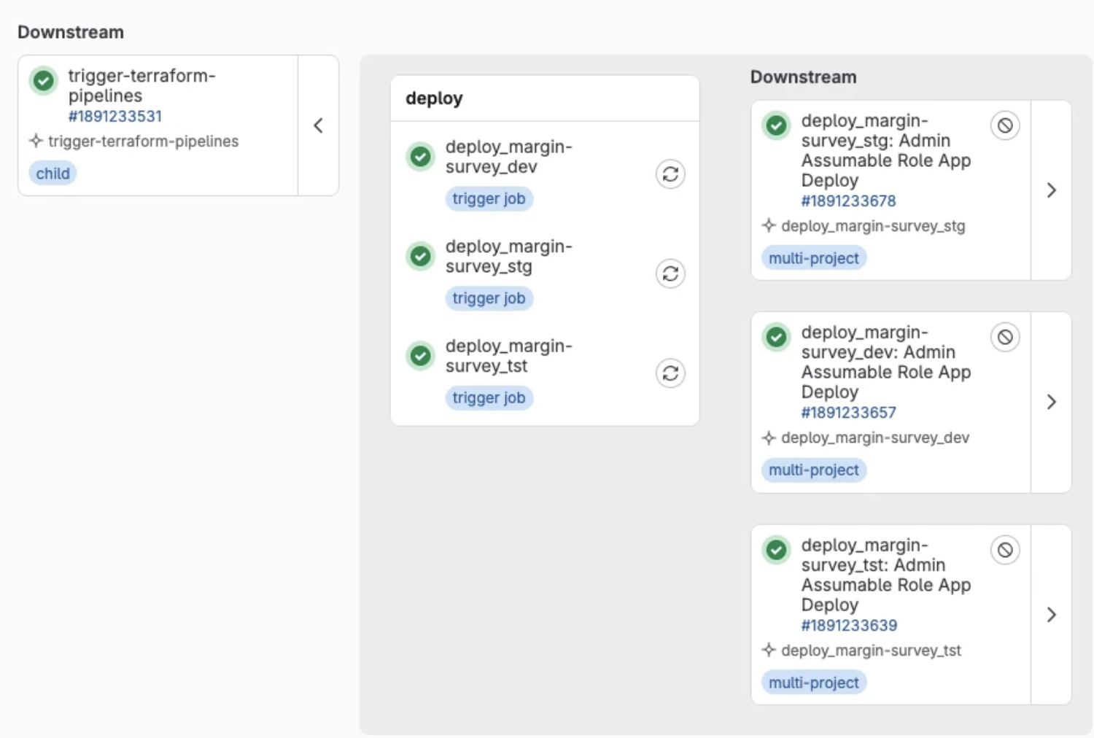Click trigger job badge under deploy_margin-survey_tst
This screenshot has height=738, width=1094.
[489, 398]
